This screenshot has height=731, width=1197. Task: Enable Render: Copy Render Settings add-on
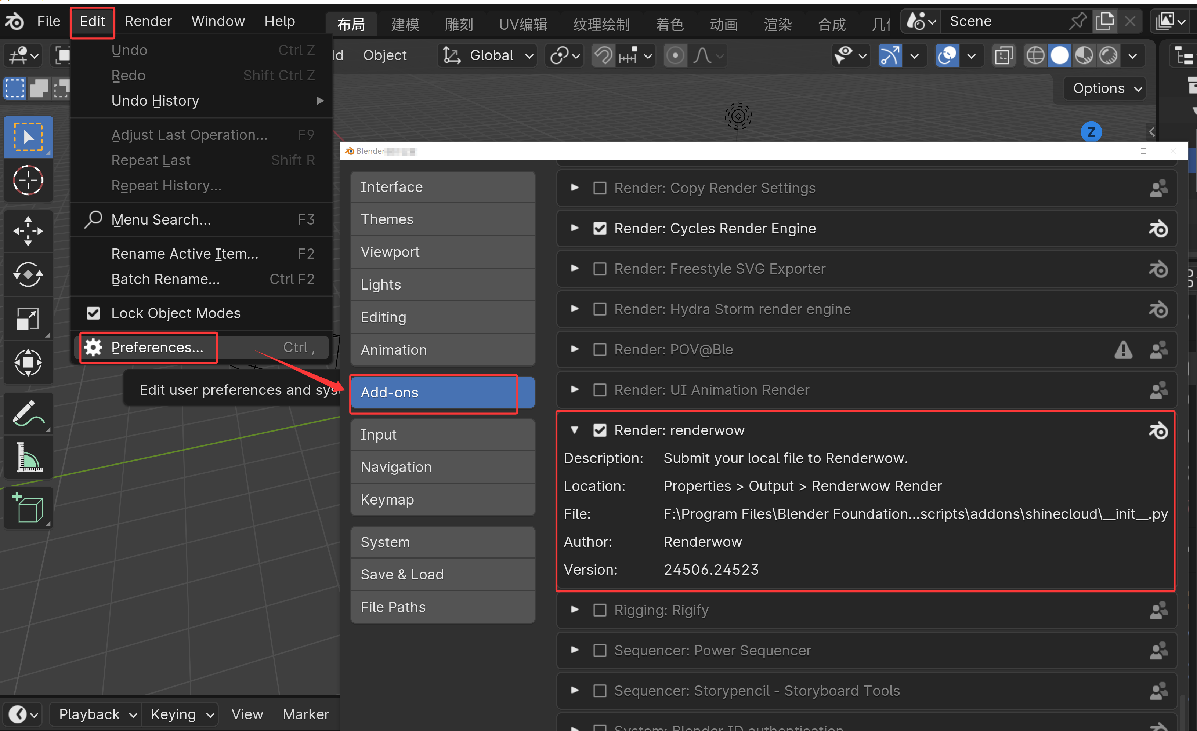pos(600,188)
